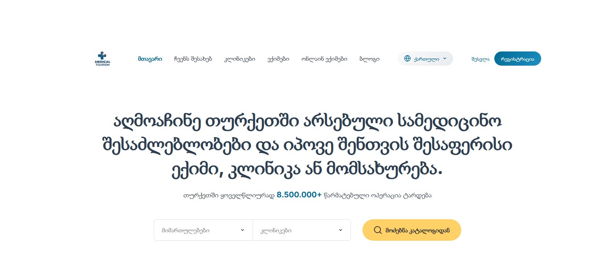Open ონლაინ ექიმები menu item
Screen dimensions: 615x273
[324, 59]
